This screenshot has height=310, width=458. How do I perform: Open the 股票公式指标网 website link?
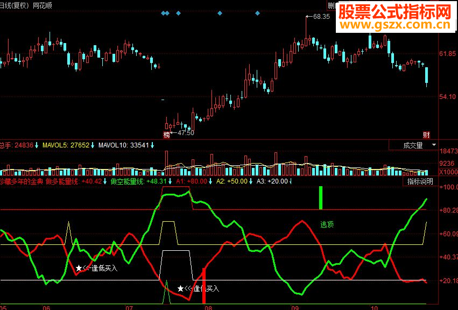(x=396, y=18)
